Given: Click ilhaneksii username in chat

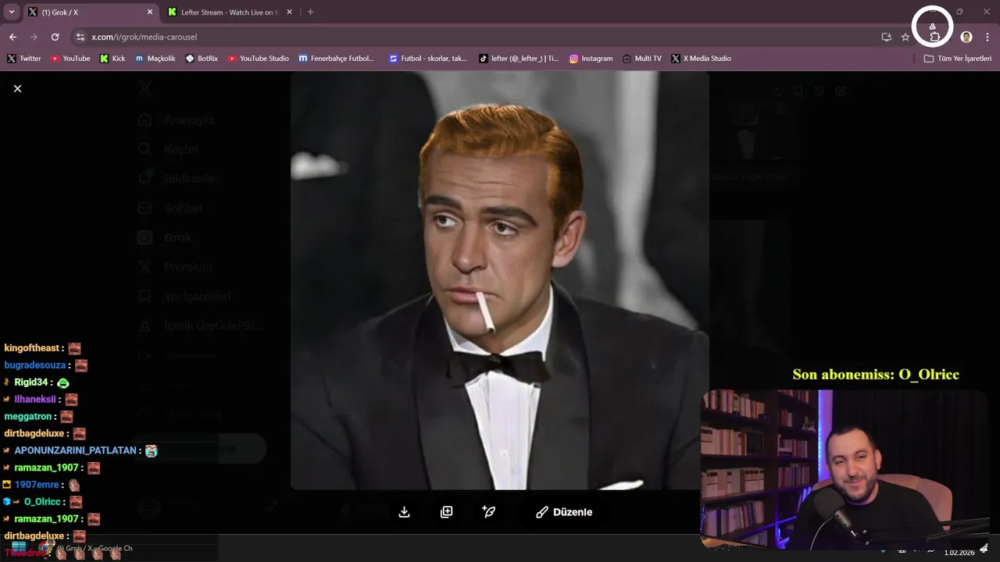Looking at the screenshot, I should [x=35, y=400].
